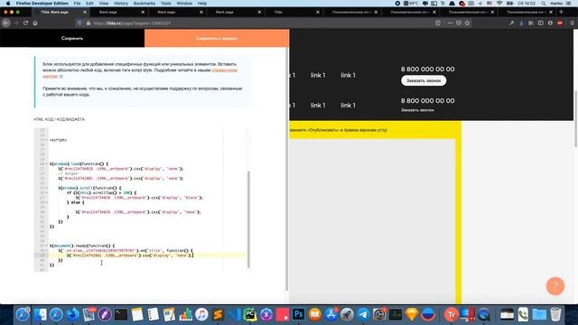This screenshot has height=325, width=578.
Task: Click the tracking protection shield icon
Action: (79, 23)
